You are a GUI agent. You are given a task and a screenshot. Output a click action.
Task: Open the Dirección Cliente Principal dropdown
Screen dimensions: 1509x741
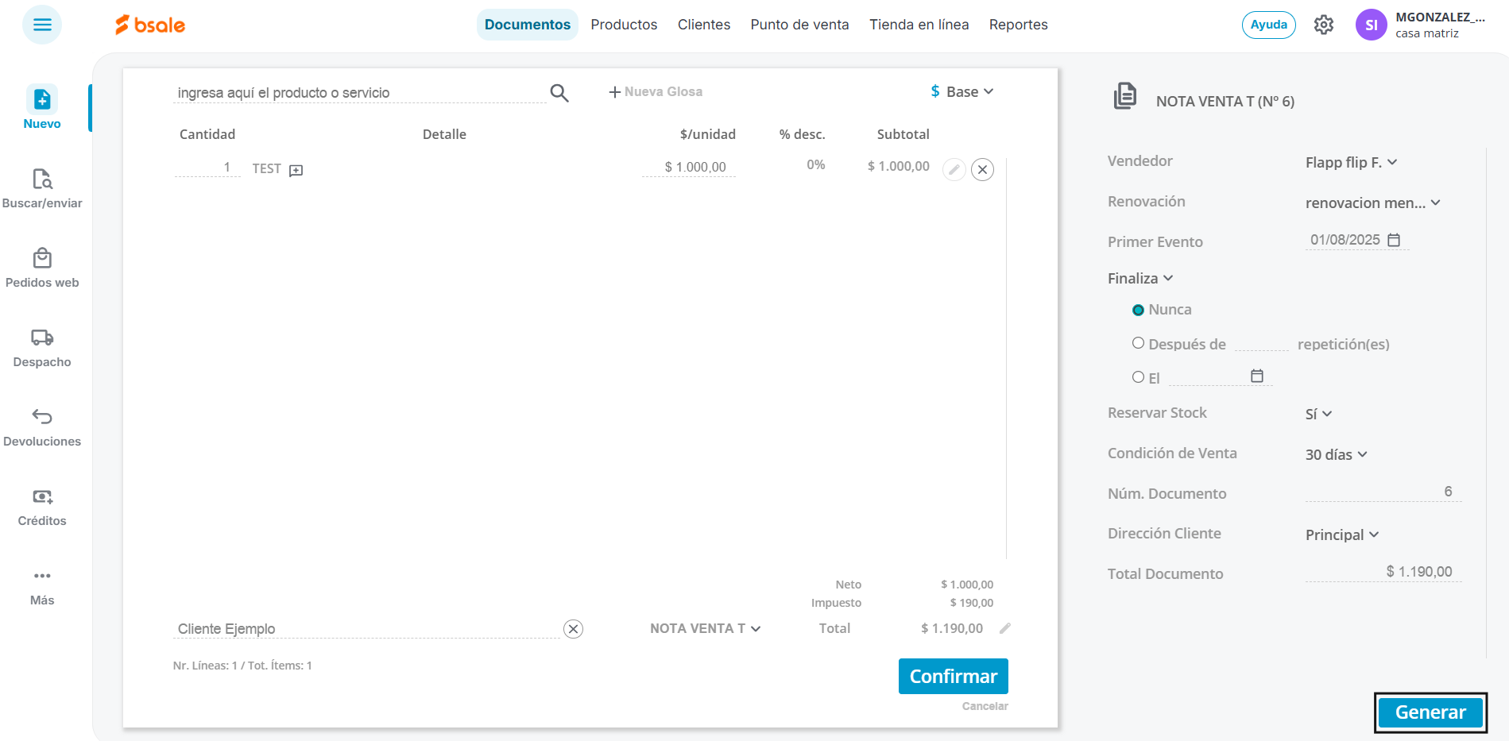coord(1342,535)
